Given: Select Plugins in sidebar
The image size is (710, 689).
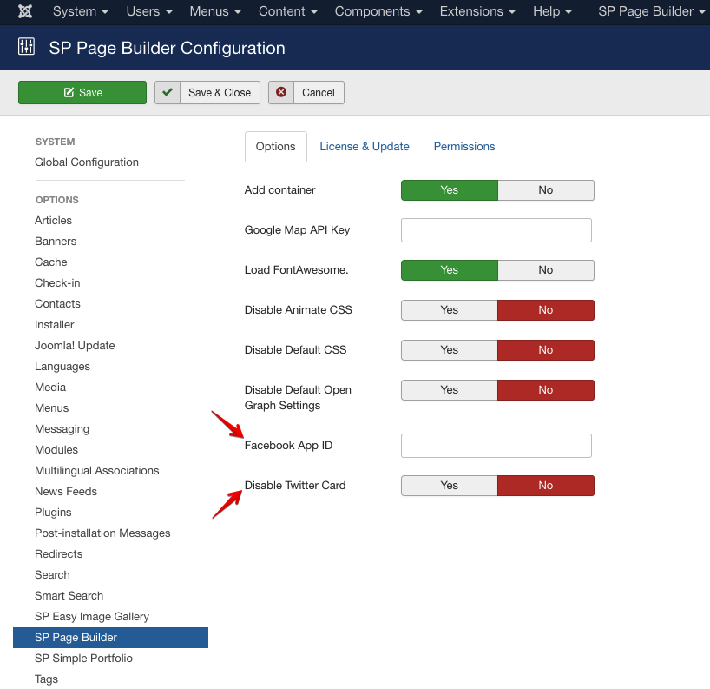Looking at the screenshot, I should (x=53, y=513).
